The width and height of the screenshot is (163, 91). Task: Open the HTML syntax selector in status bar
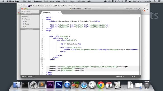133,76
